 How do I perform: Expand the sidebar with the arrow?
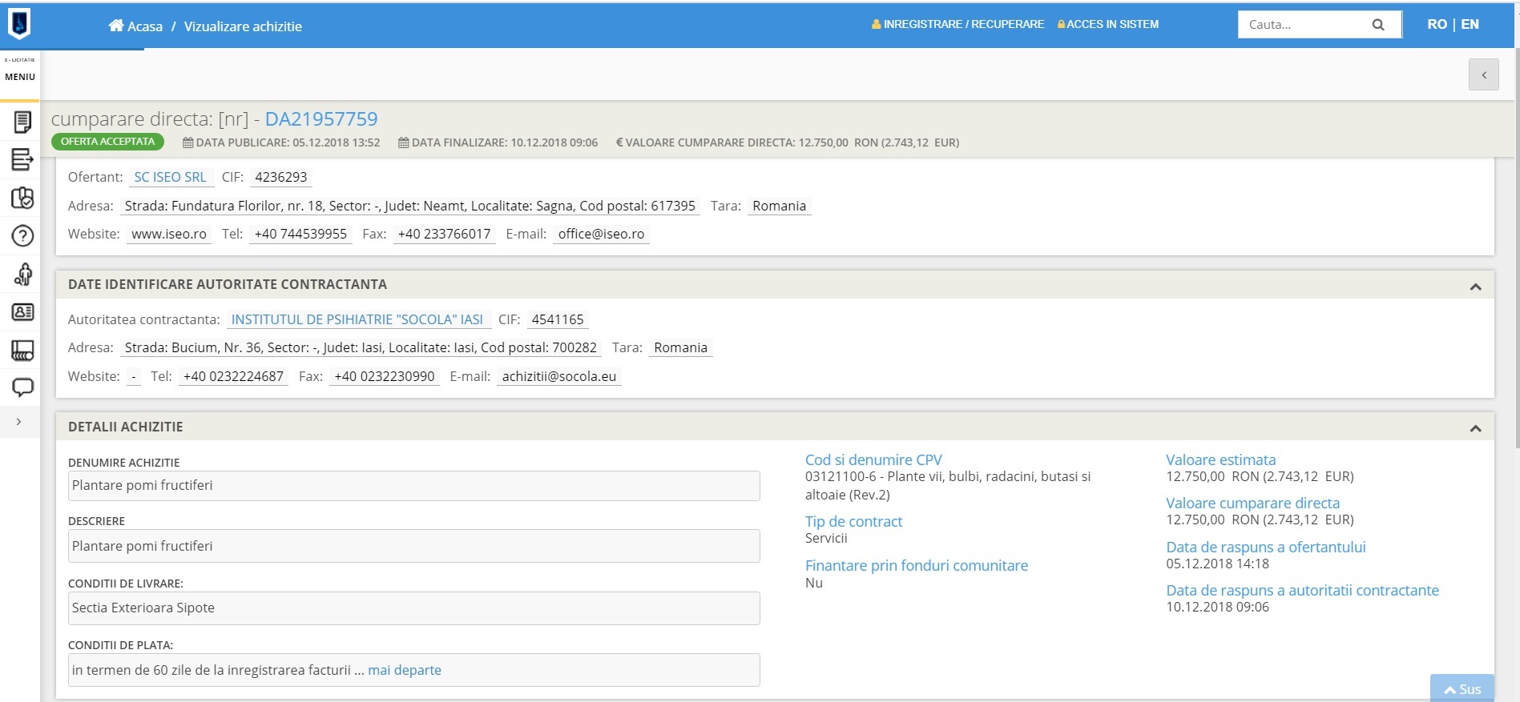pos(19,422)
